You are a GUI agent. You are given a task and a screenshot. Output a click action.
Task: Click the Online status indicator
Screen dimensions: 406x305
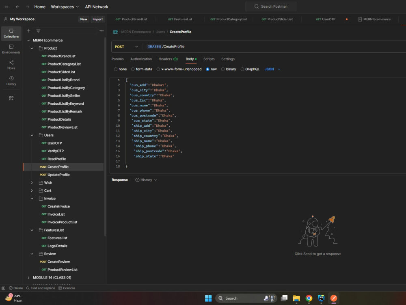coord(16,288)
